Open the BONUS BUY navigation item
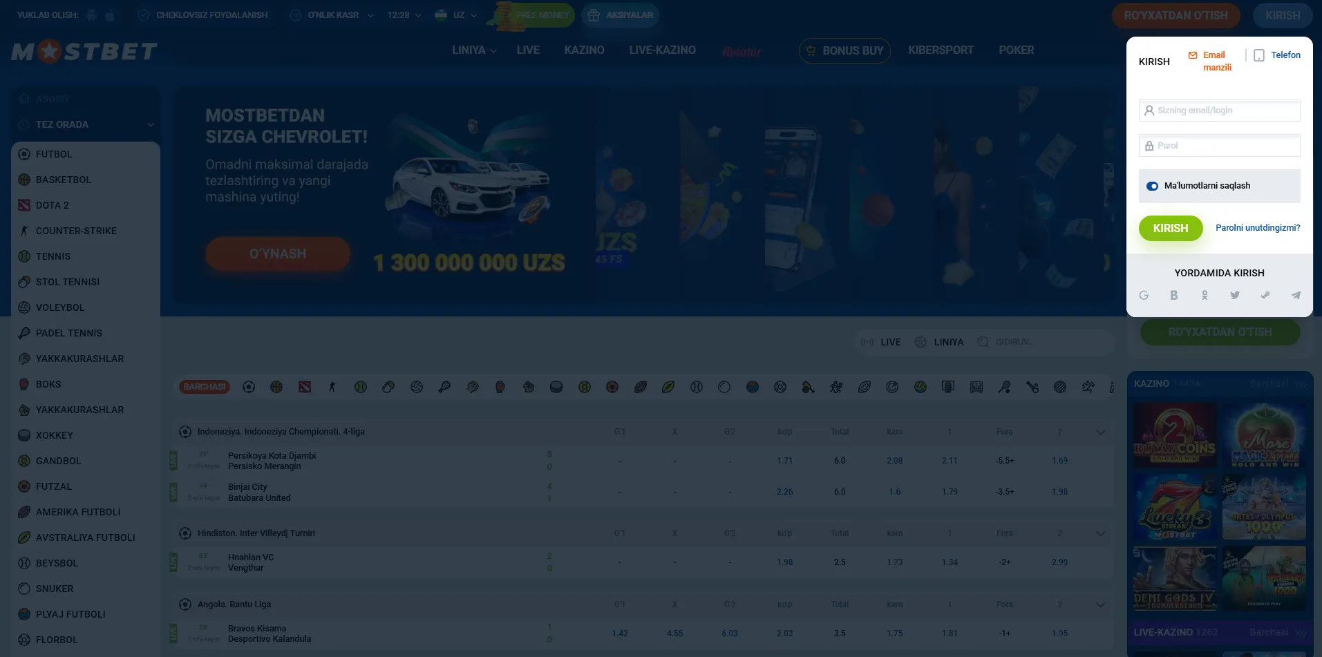Image resolution: width=1322 pixels, height=657 pixels. (844, 50)
